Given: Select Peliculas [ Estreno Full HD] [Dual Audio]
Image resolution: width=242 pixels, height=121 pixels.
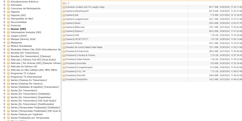Looking at the screenshot, I should click(33, 60).
